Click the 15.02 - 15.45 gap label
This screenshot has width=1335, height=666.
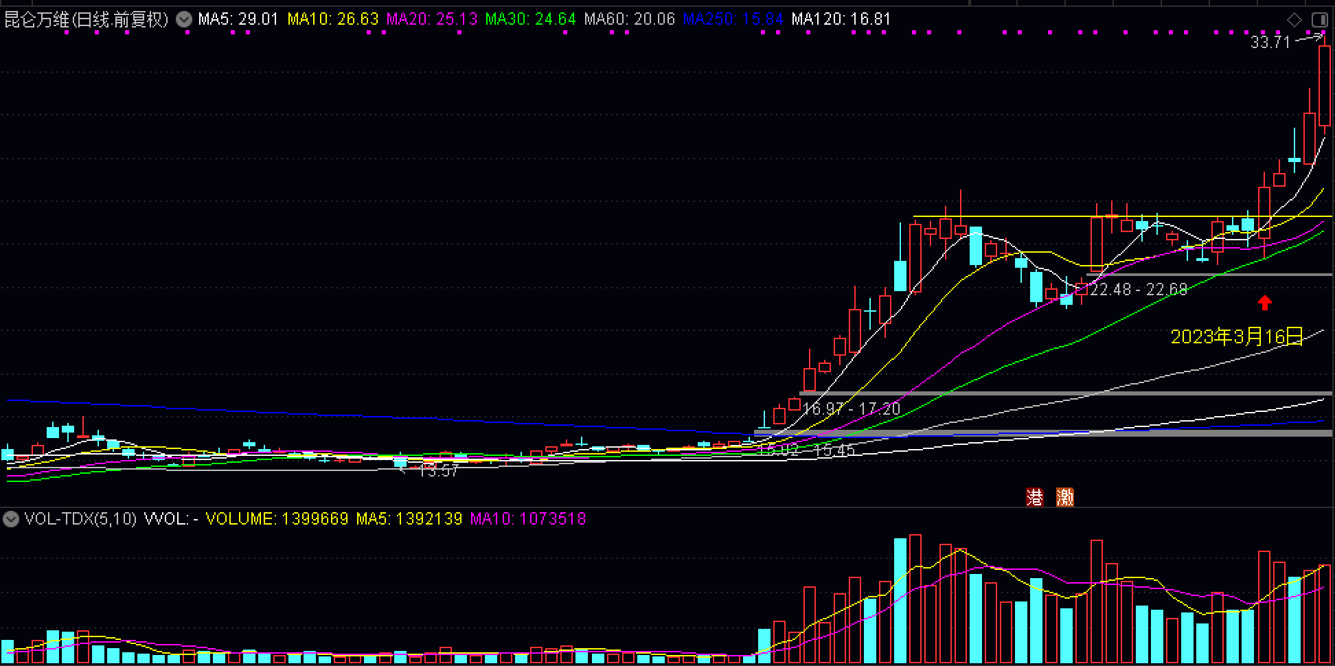pyautogui.click(x=806, y=450)
